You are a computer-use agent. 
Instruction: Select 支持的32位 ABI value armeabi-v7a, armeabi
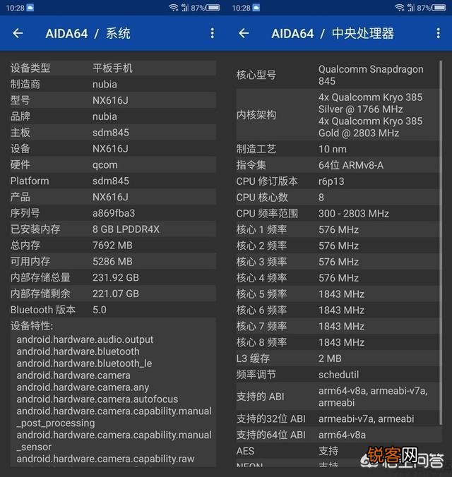(366, 419)
